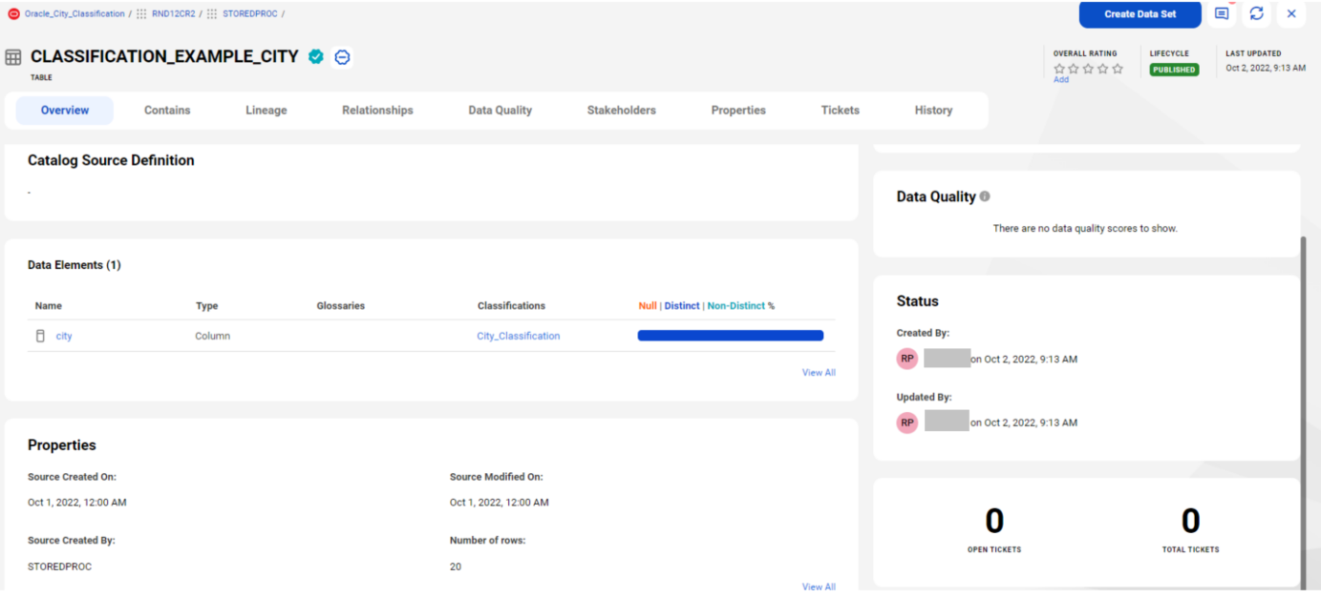Click the Number of rows value 20
Viewport: 1321px width, 597px height.
(456, 566)
